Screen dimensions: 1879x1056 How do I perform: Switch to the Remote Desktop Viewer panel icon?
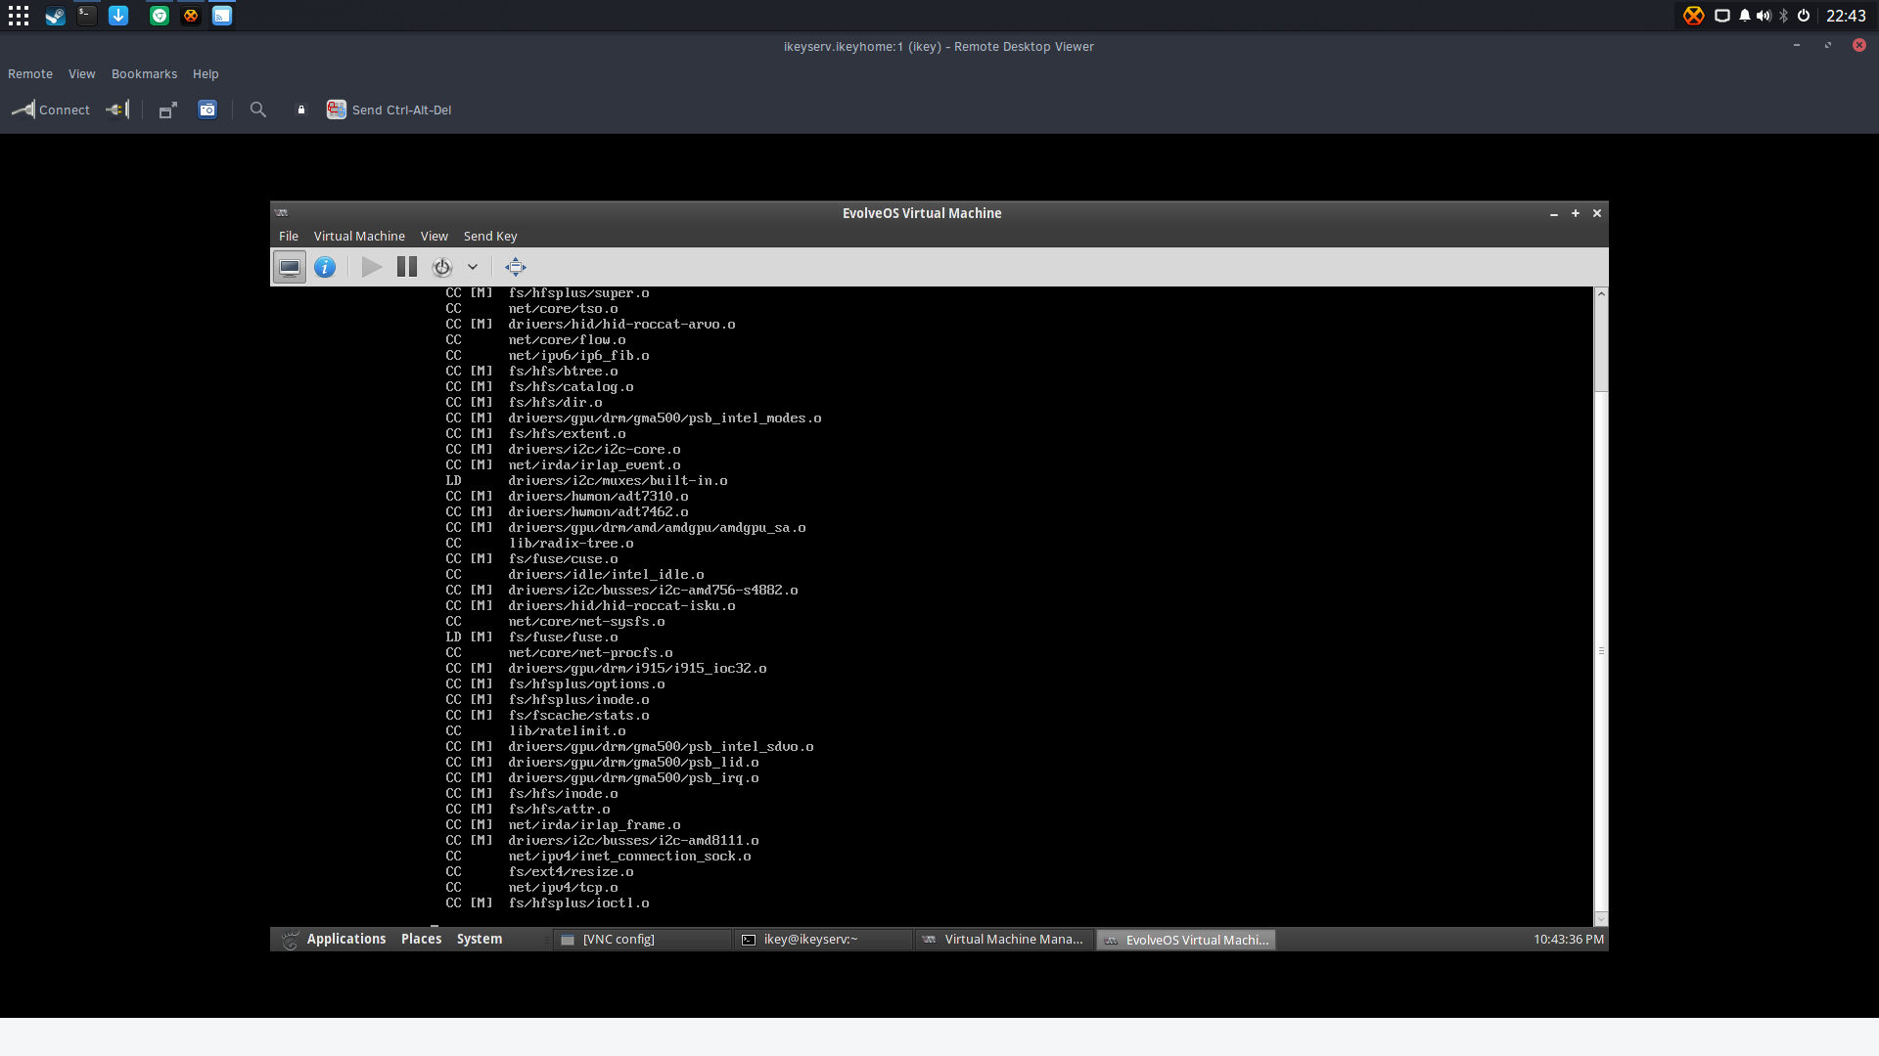click(222, 16)
